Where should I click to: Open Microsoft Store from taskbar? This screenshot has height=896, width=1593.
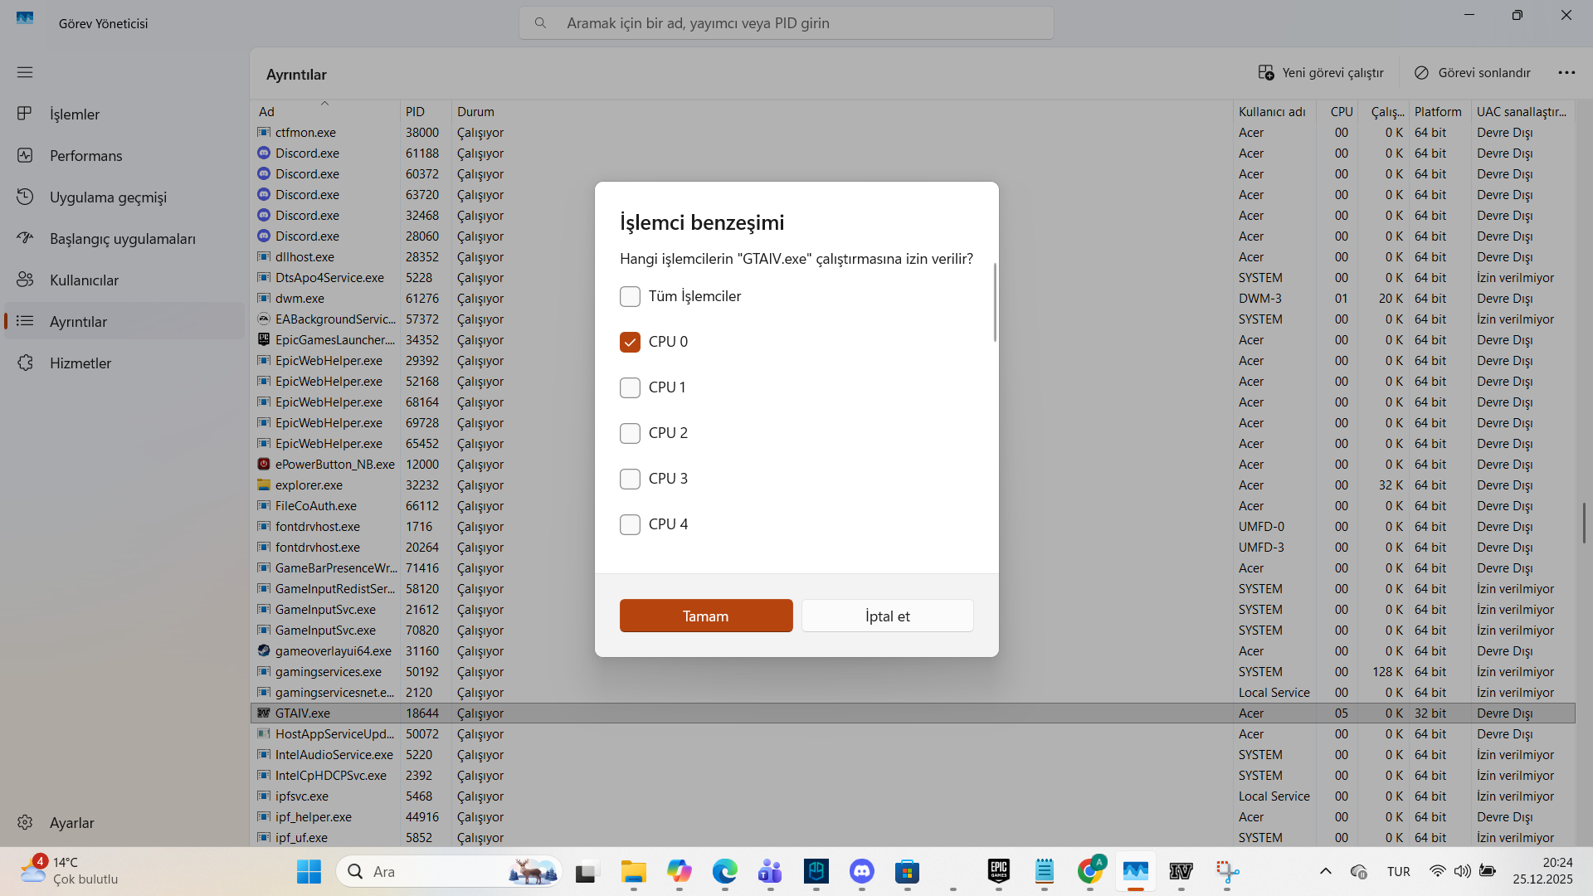[x=908, y=871]
